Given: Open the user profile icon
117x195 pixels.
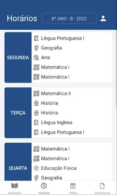Looking at the screenshot, I should click(103, 19).
